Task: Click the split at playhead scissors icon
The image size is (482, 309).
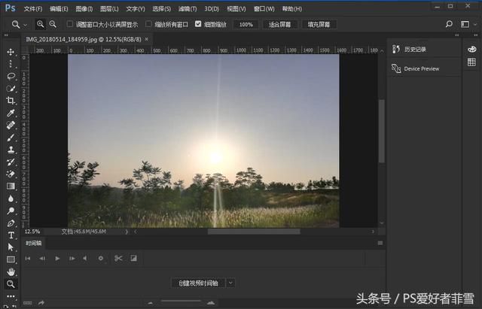Action: [118, 259]
